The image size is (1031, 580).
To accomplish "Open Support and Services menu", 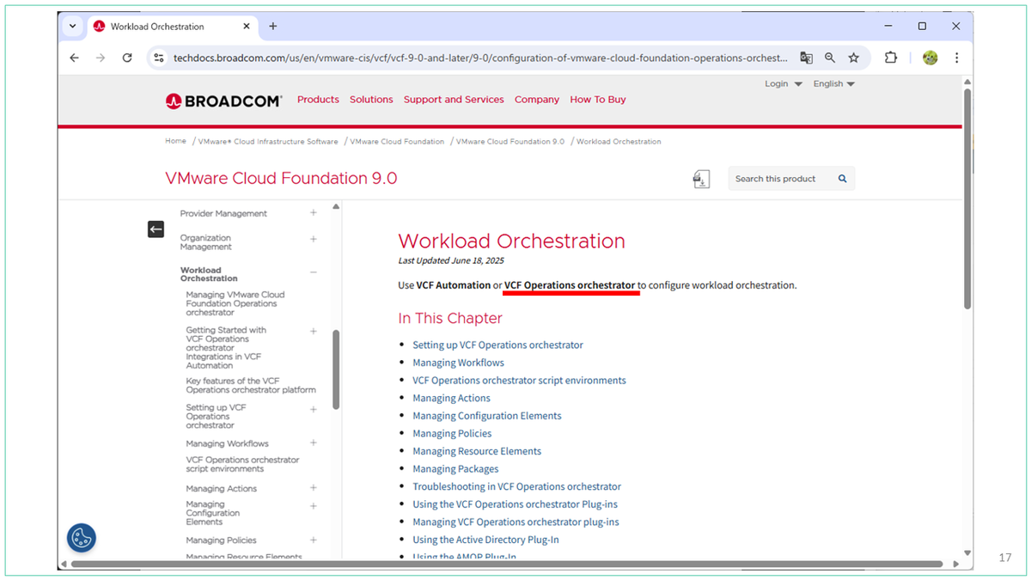I will tap(454, 100).
